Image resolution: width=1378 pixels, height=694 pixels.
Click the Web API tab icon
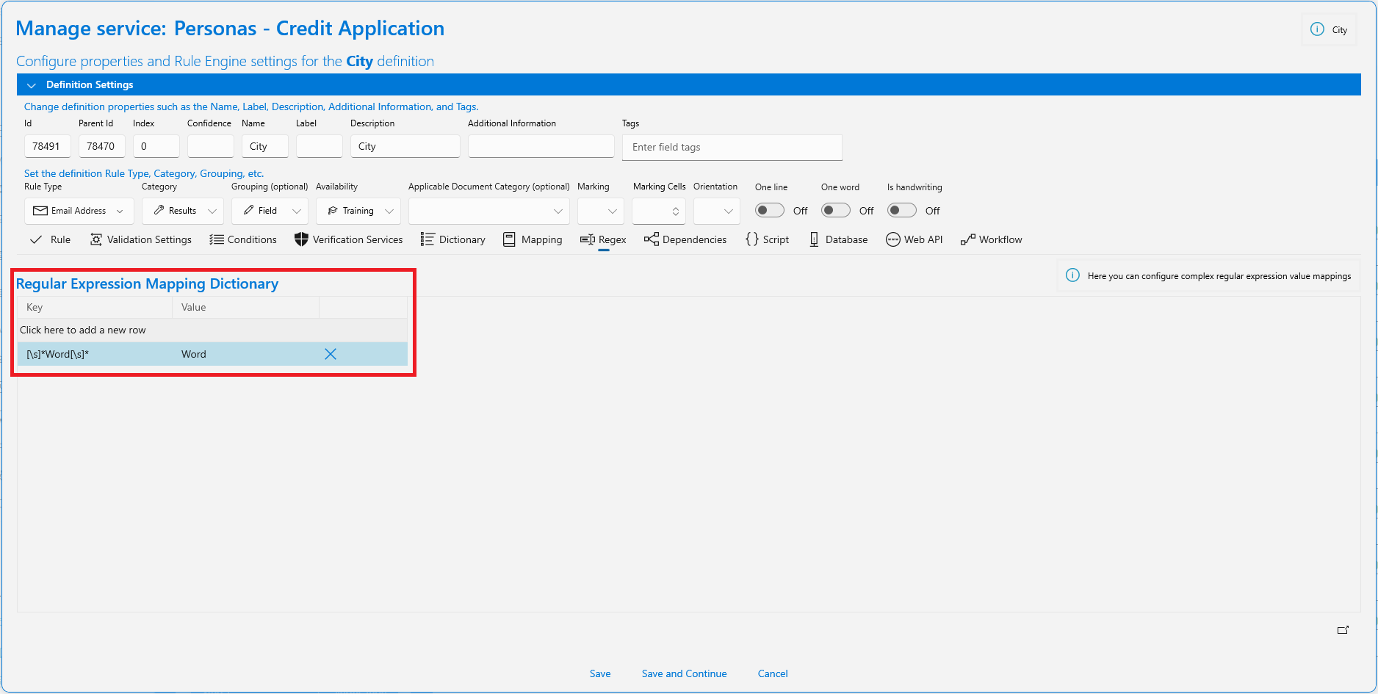tap(893, 239)
